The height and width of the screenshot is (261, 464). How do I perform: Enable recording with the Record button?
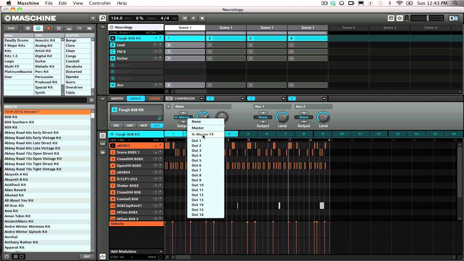(x=202, y=18)
